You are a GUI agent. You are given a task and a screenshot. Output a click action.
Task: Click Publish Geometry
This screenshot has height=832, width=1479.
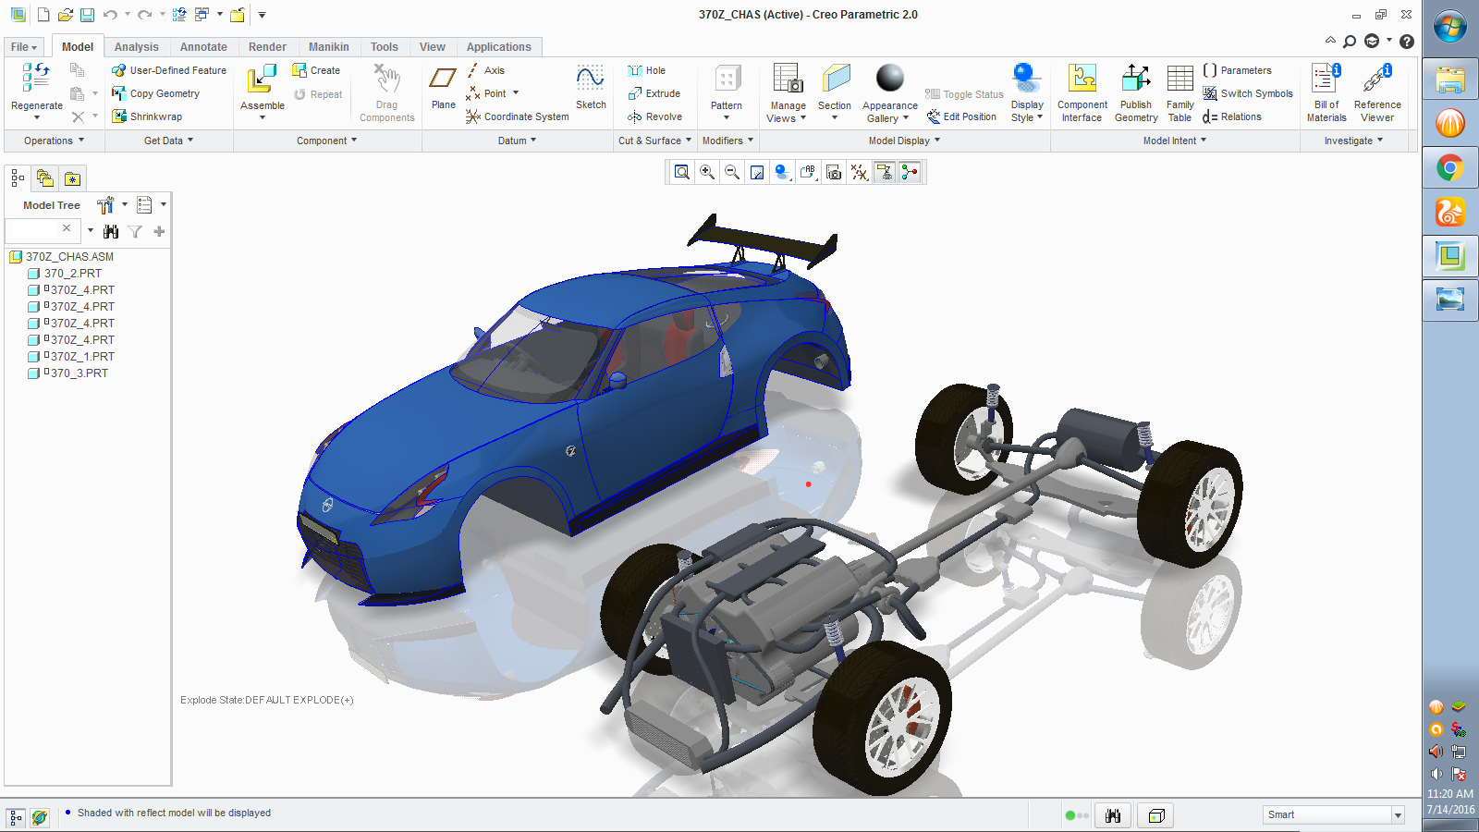tap(1136, 92)
